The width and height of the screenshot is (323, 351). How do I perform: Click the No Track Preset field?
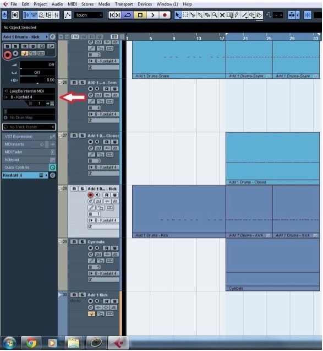[x=29, y=127]
